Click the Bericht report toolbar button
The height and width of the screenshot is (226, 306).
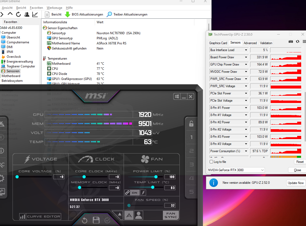[53, 14]
